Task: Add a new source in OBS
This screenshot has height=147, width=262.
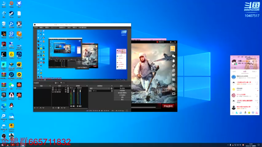Action: tap(53, 108)
